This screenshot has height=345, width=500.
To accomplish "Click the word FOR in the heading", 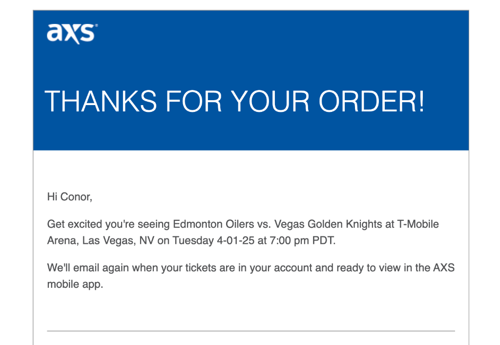I will click(x=193, y=102).
